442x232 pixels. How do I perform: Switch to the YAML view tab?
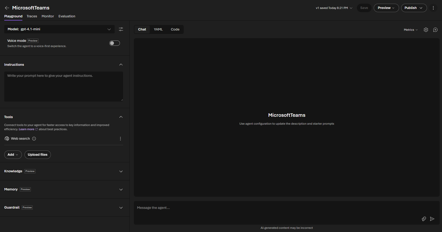click(158, 29)
